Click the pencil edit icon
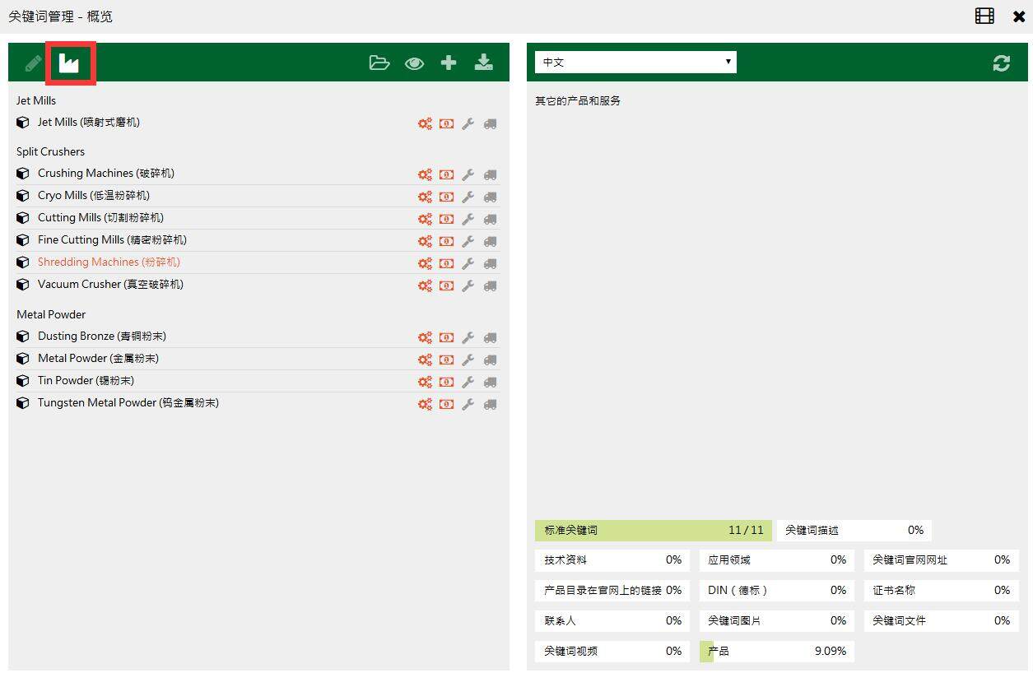1033x673 pixels. 33,63
